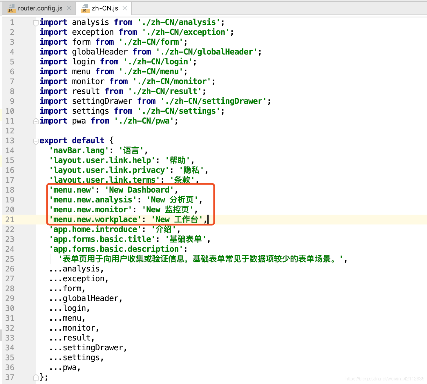Click the ...globalHeader spread entry

[x=84, y=298]
